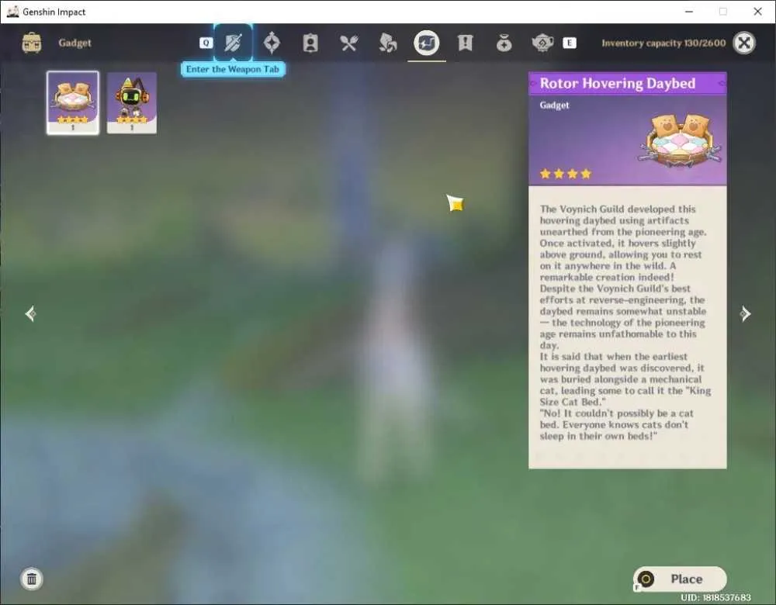Switch to the Artifacts tab icon

(x=272, y=43)
